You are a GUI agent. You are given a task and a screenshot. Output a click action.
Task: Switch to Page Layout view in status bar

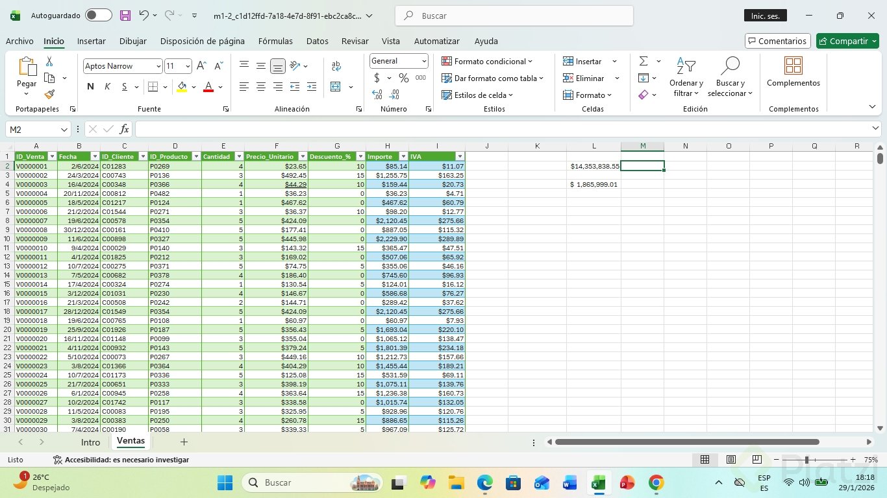pyautogui.click(x=731, y=460)
